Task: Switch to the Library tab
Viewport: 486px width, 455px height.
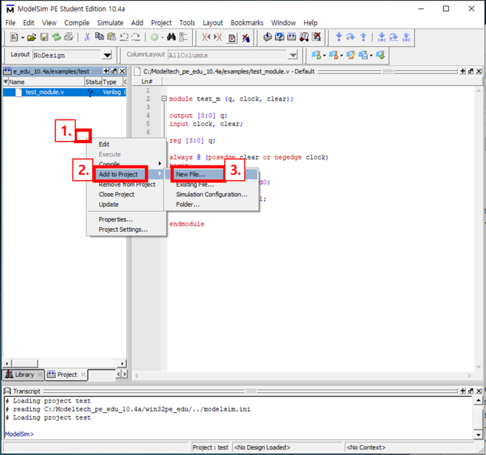Action: tap(22, 375)
